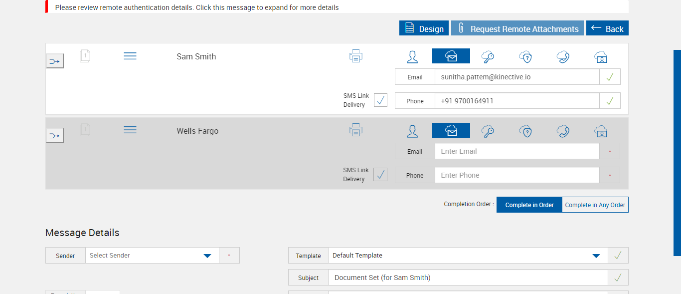This screenshot has height=294, width=681.
Task: Click cloud ID icon for Wells Fargo
Action: [601, 131]
